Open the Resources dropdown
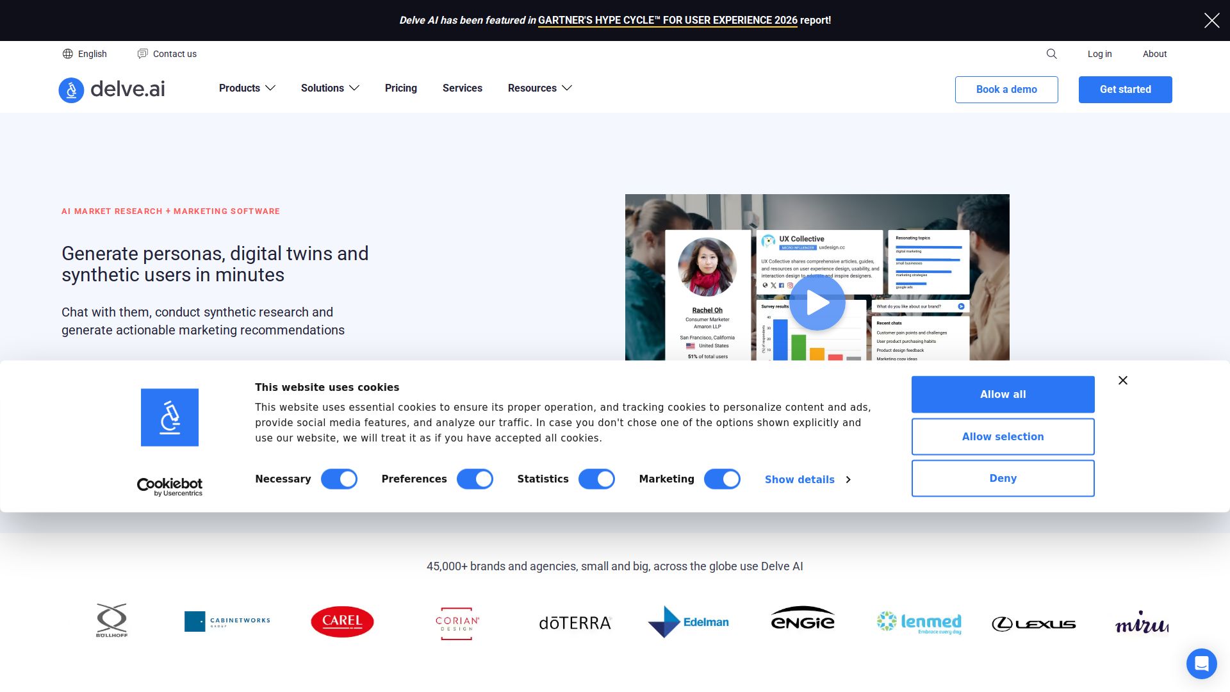 pos(539,88)
